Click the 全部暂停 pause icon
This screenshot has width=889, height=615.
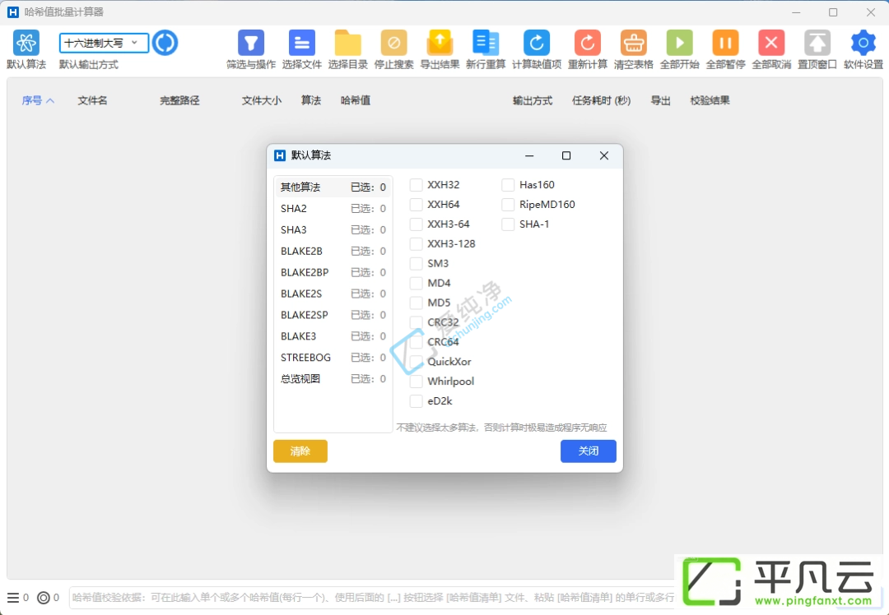pyautogui.click(x=725, y=43)
